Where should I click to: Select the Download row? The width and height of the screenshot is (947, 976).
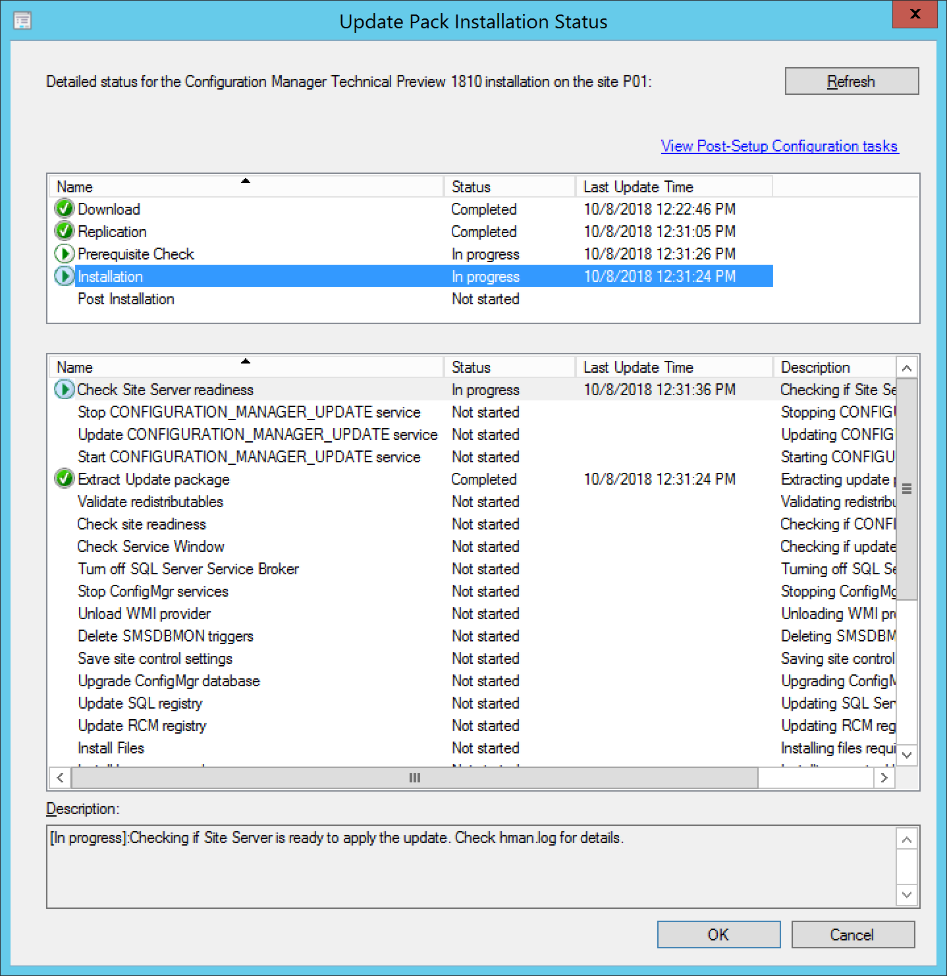pyautogui.click(x=411, y=209)
